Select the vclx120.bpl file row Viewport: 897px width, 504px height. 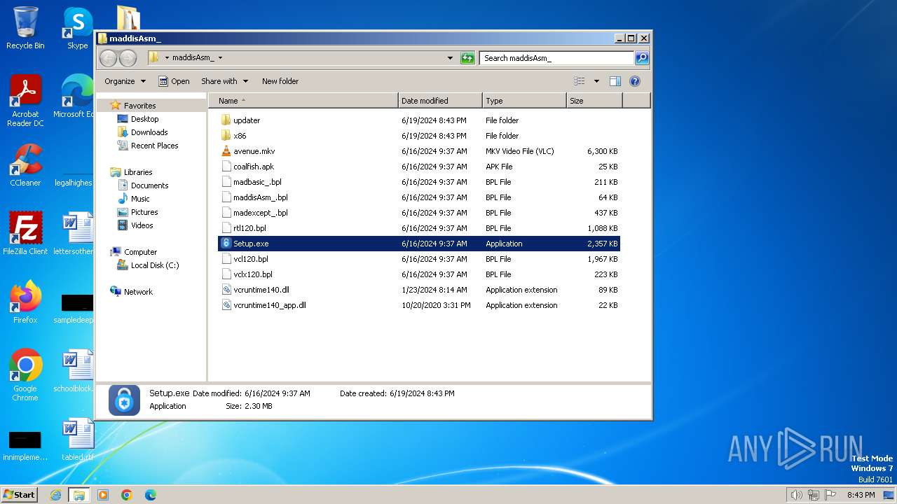pyautogui.click(x=419, y=274)
